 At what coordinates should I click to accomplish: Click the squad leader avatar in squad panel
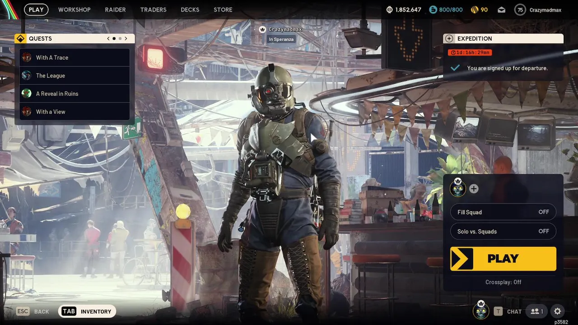(458, 188)
